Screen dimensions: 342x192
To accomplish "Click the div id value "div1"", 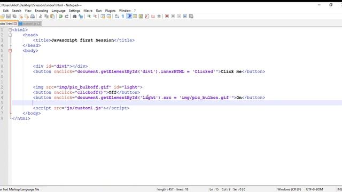I will click(x=62, y=66).
